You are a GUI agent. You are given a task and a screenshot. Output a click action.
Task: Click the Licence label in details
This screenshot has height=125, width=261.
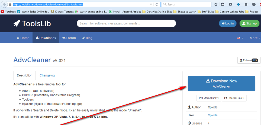click(x=195, y=123)
